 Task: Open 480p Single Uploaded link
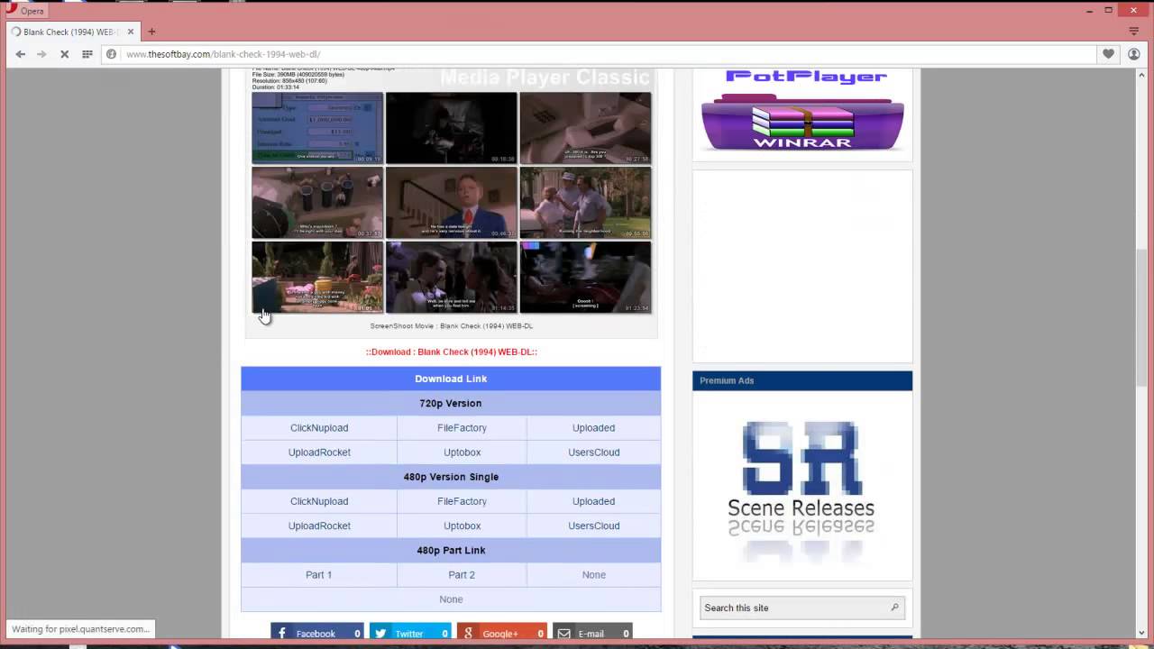(x=593, y=501)
